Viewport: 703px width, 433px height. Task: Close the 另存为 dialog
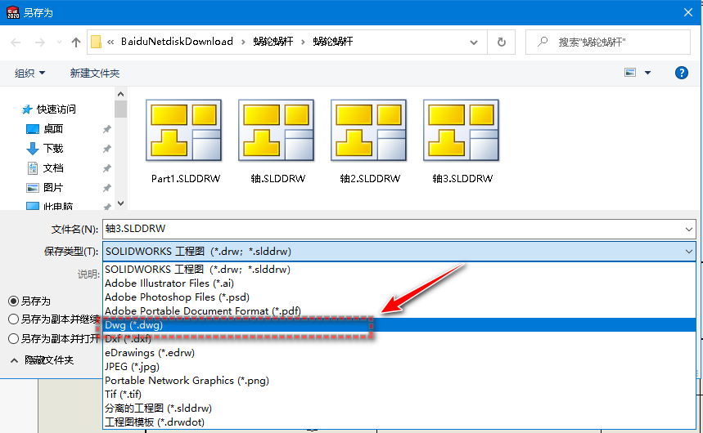[688, 12]
